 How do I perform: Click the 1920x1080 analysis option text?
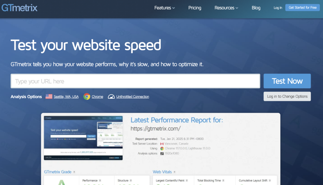click(172, 153)
